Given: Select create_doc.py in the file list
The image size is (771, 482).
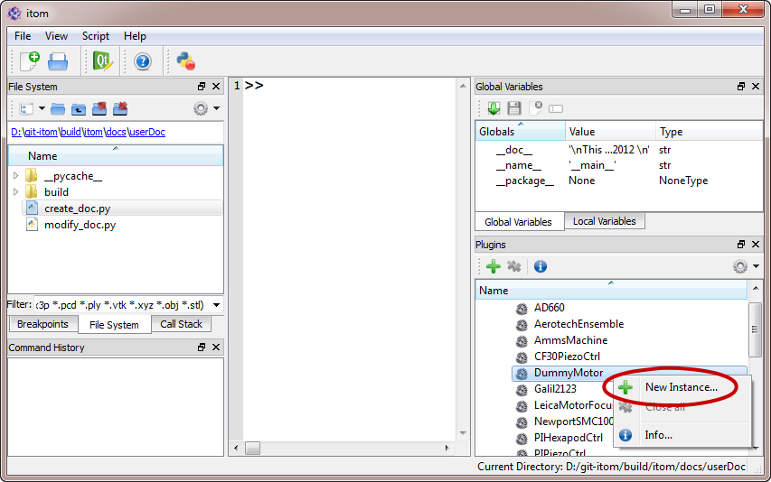Looking at the screenshot, I should pyautogui.click(x=77, y=209).
